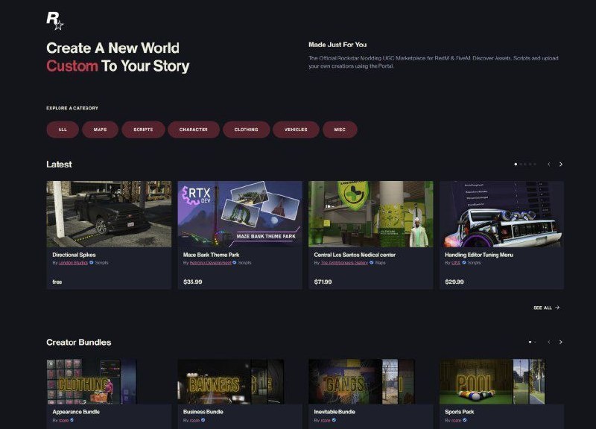Open The Ambitioneers Gallery creator link
The width and height of the screenshot is (596, 429).
(344, 263)
